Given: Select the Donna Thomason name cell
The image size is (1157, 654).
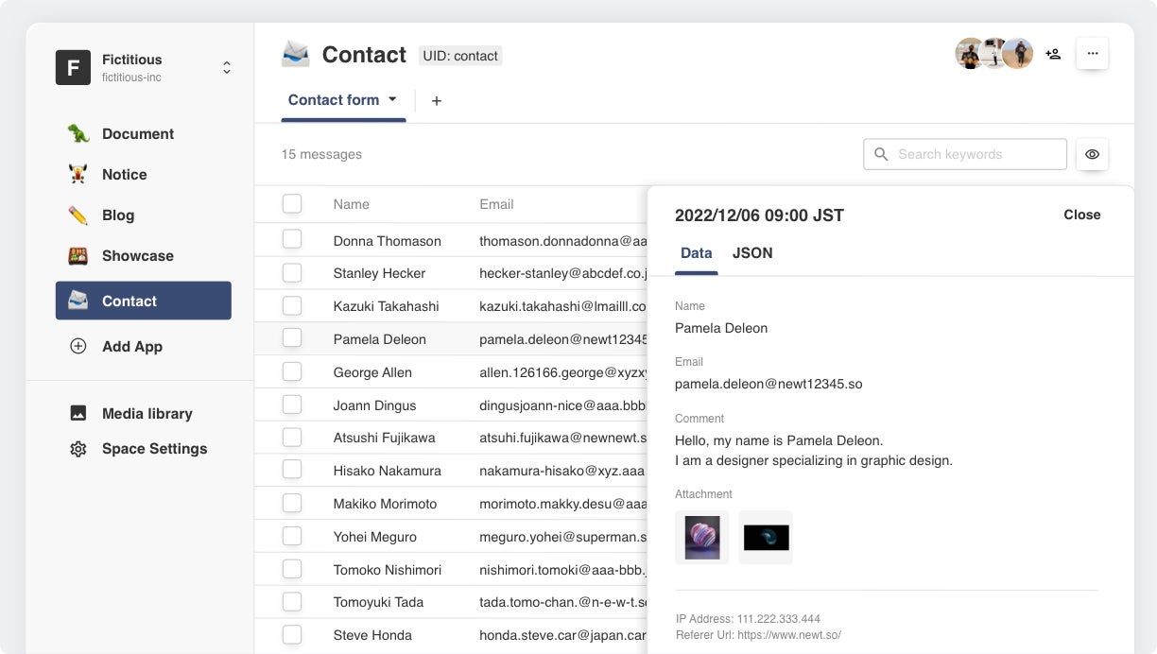Looking at the screenshot, I should tap(388, 241).
